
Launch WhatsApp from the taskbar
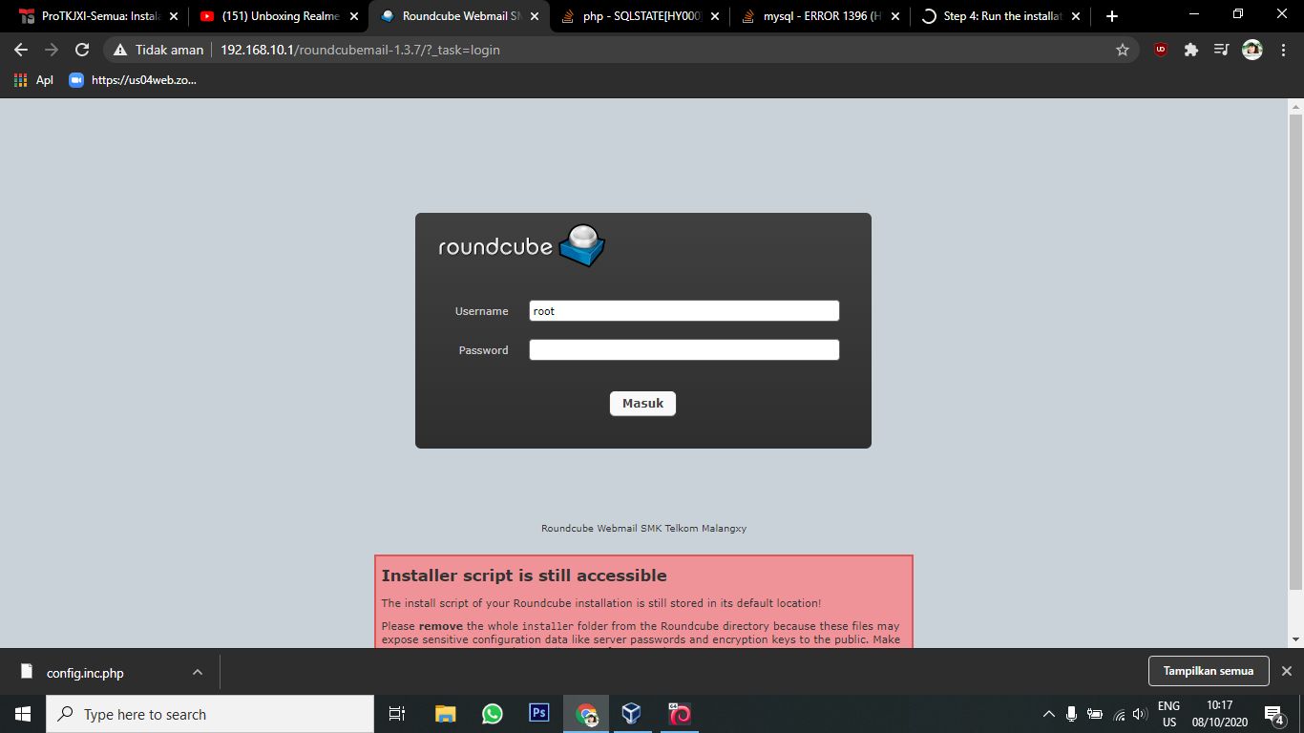pyautogui.click(x=493, y=714)
